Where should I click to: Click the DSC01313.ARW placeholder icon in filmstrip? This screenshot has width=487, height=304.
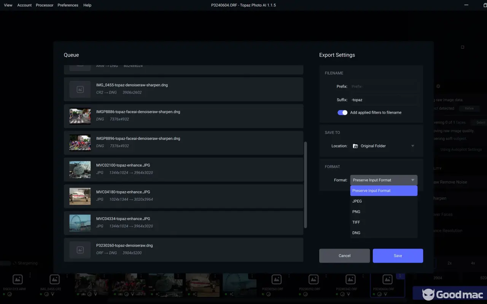click(18, 280)
